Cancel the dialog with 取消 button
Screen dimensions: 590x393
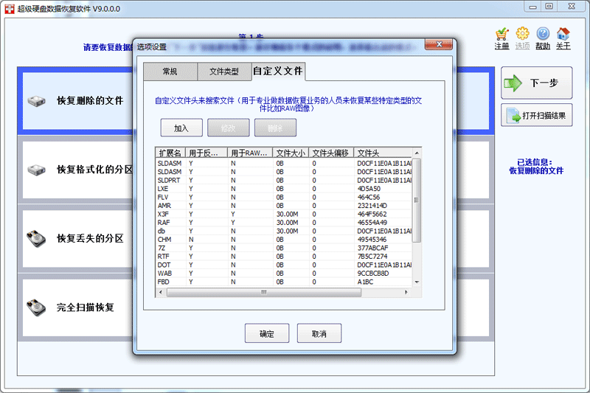[319, 334]
